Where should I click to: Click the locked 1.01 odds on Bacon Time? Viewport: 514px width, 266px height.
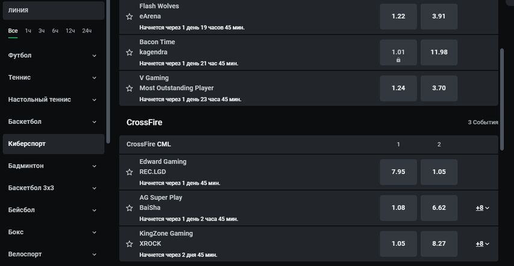tap(398, 52)
